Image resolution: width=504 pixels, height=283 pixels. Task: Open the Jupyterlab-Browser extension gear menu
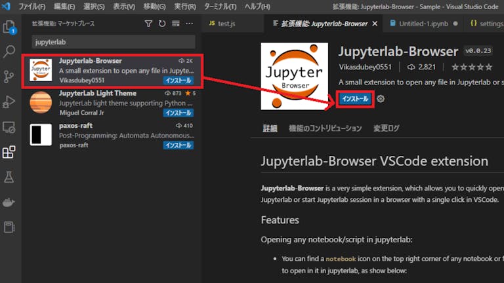click(x=381, y=99)
